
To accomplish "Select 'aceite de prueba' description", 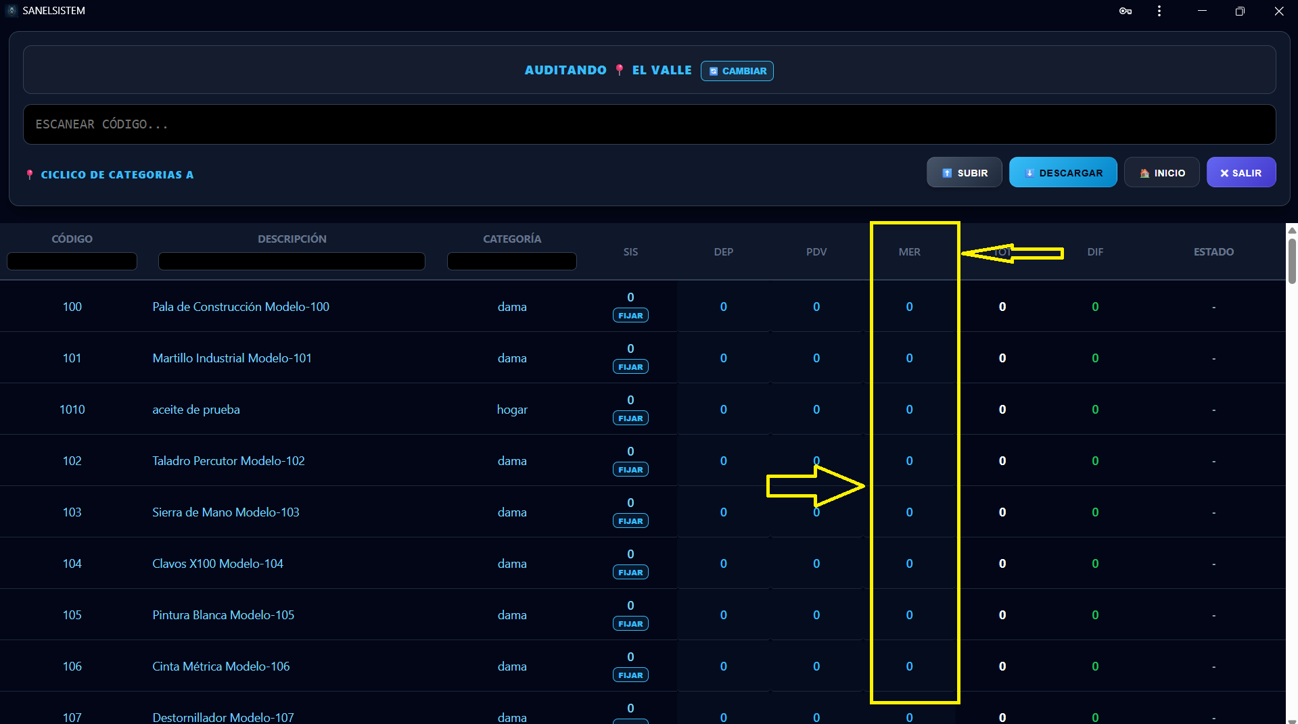I will point(196,410).
